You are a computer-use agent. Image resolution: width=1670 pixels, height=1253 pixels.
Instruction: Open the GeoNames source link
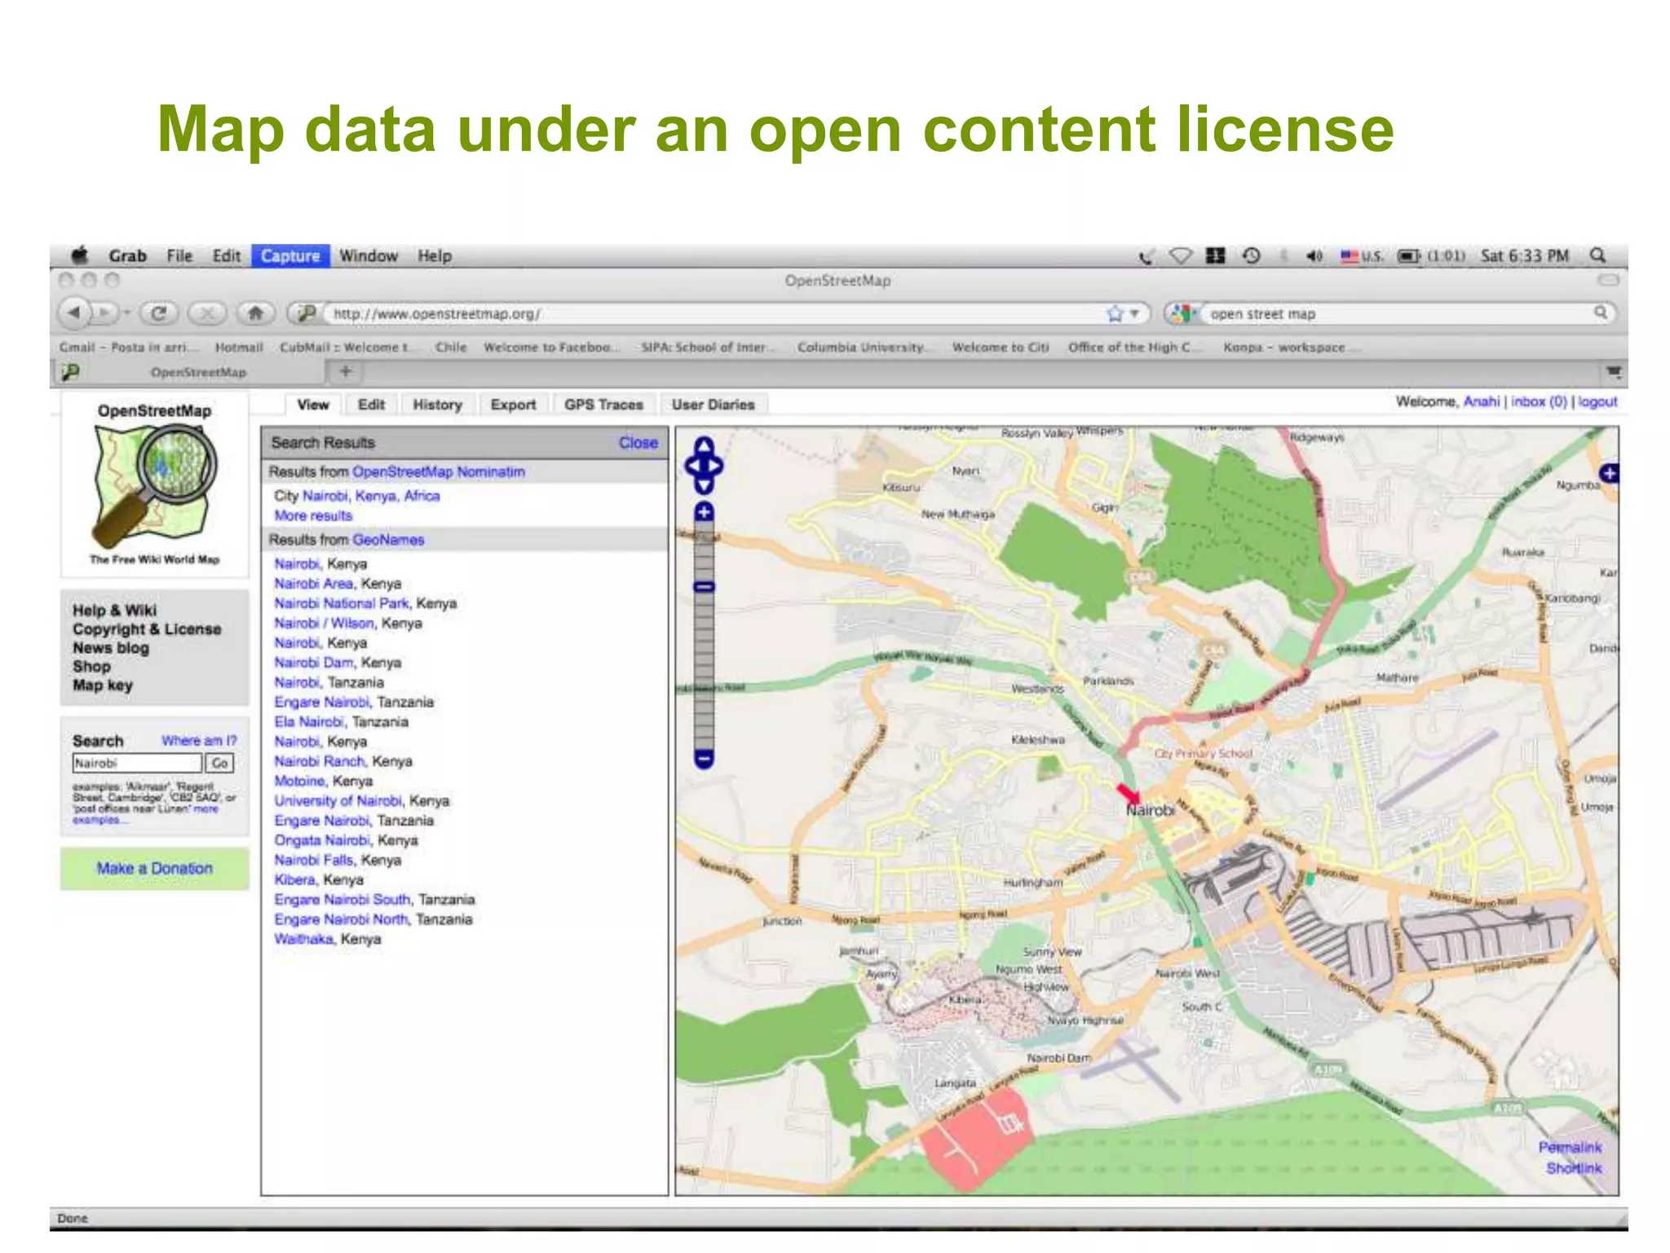click(388, 540)
